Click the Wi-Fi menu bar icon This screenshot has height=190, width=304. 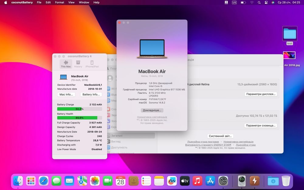[252, 2]
